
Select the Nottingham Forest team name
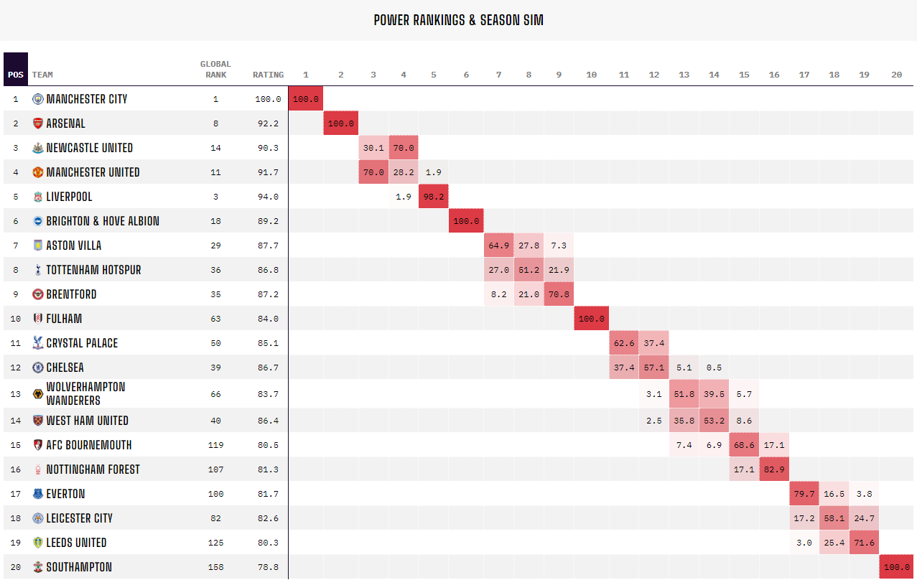click(x=93, y=469)
